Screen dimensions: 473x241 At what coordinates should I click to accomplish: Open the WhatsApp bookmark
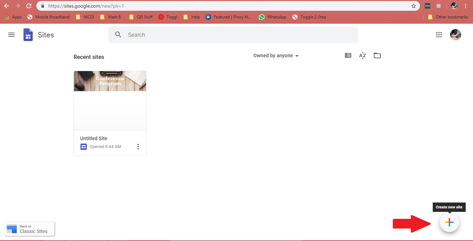[x=272, y=17]
